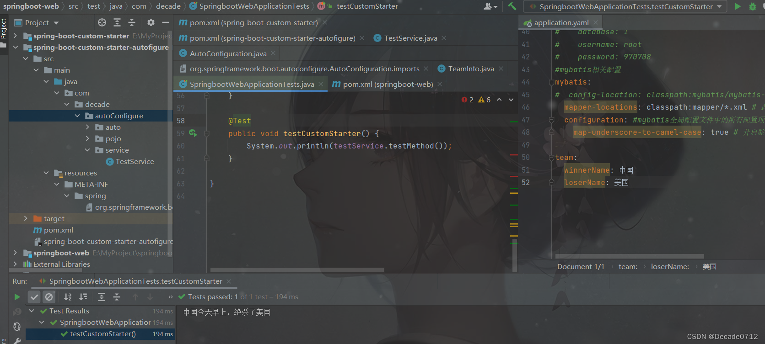Switch to TeamInfo.java tab
This screenshot has width=765, height=344.
coord(471,69)
